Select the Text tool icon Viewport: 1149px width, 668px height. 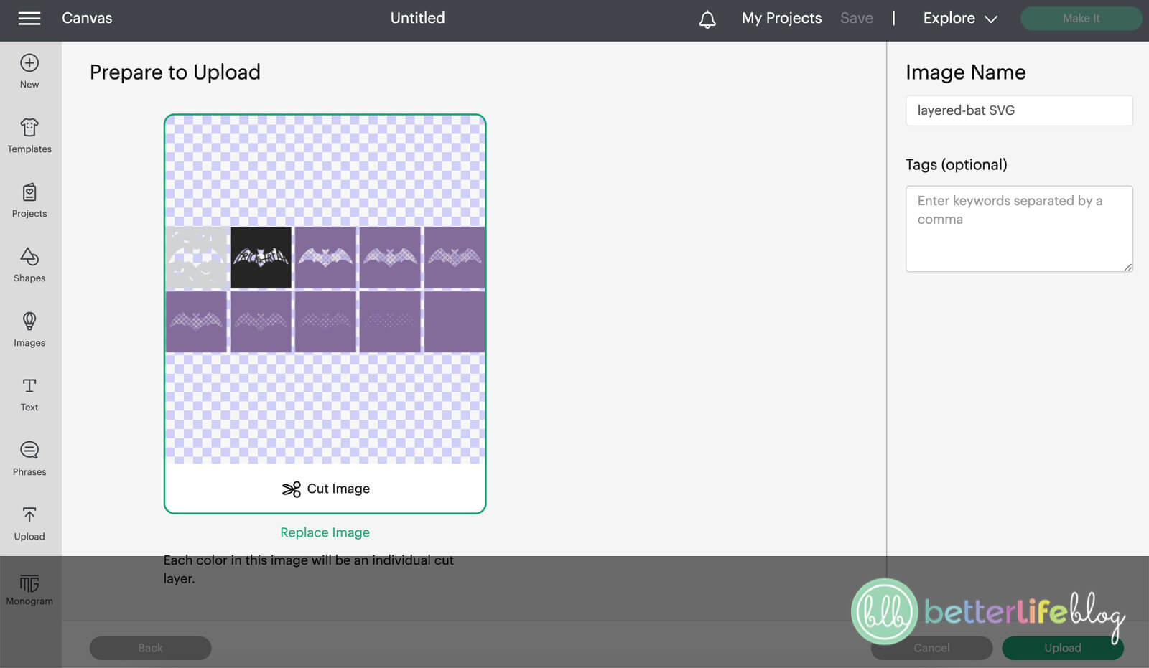[x=29, y=385]
